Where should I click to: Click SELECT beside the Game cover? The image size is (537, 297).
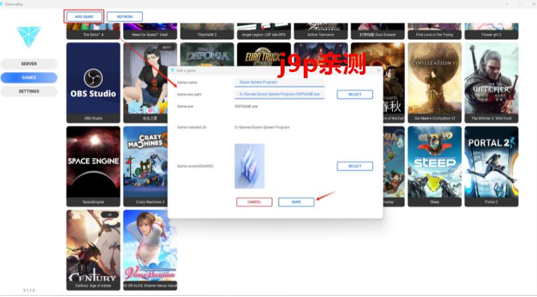[354, 166]
